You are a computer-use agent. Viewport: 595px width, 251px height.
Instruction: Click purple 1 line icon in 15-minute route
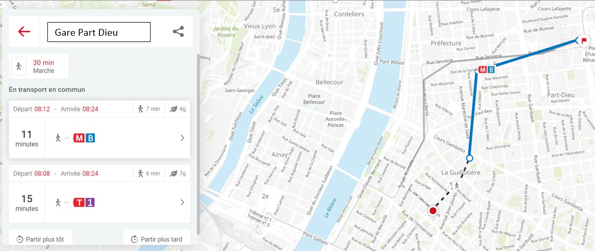pyautogui.click(x=90, y=203)
